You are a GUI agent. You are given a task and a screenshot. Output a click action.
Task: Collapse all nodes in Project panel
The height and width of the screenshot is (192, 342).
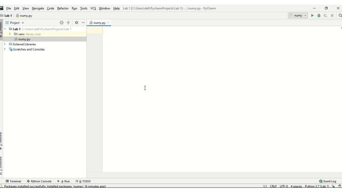pyautogui.click(x=68, y=22)
